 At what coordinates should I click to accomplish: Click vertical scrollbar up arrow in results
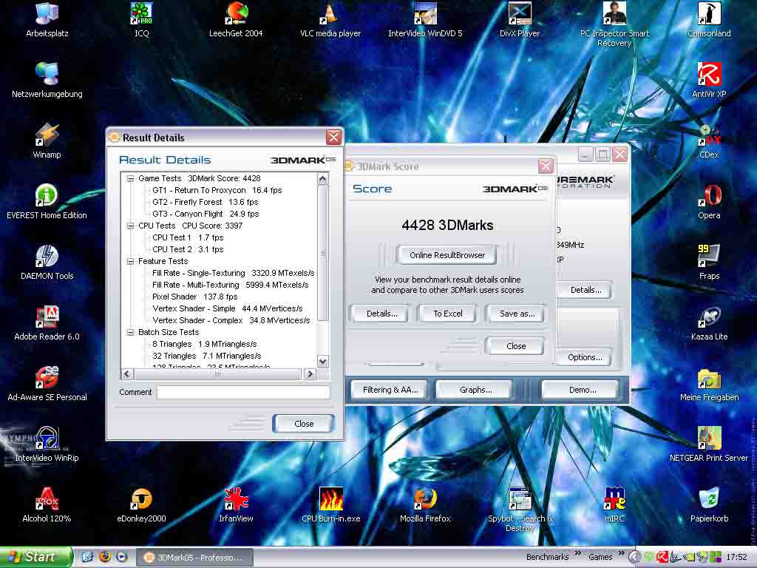(323, 179)
